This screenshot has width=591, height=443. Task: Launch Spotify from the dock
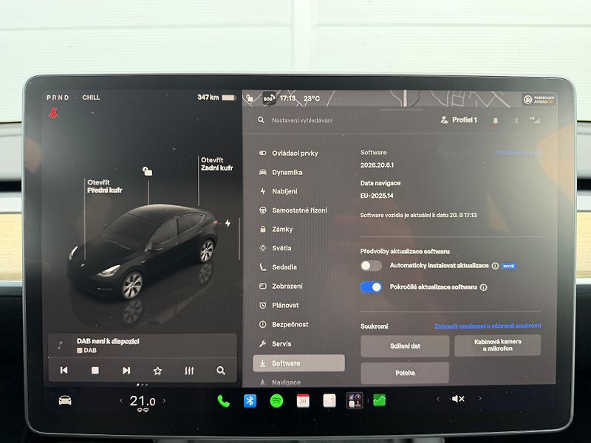pyautogui.click(x=276, y=401)
